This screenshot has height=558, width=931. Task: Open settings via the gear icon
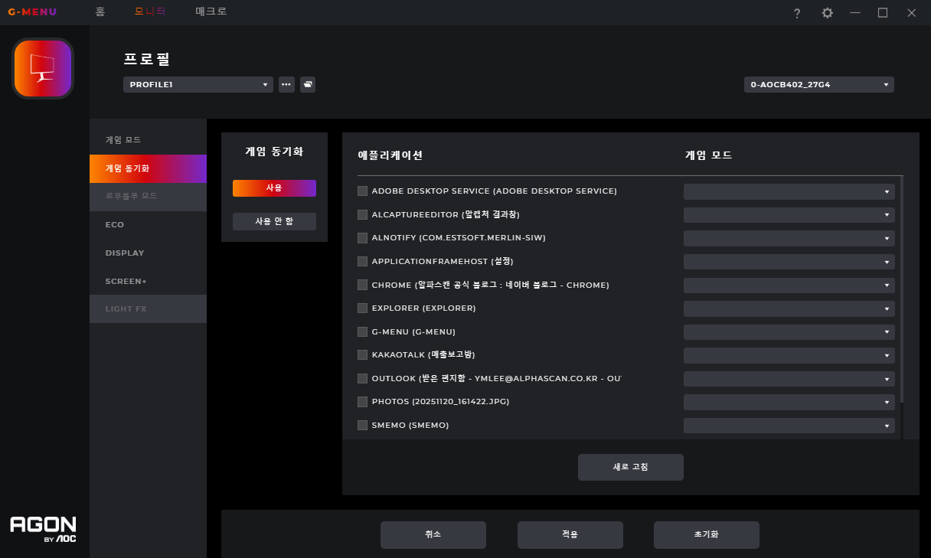(x=827, y=13)
